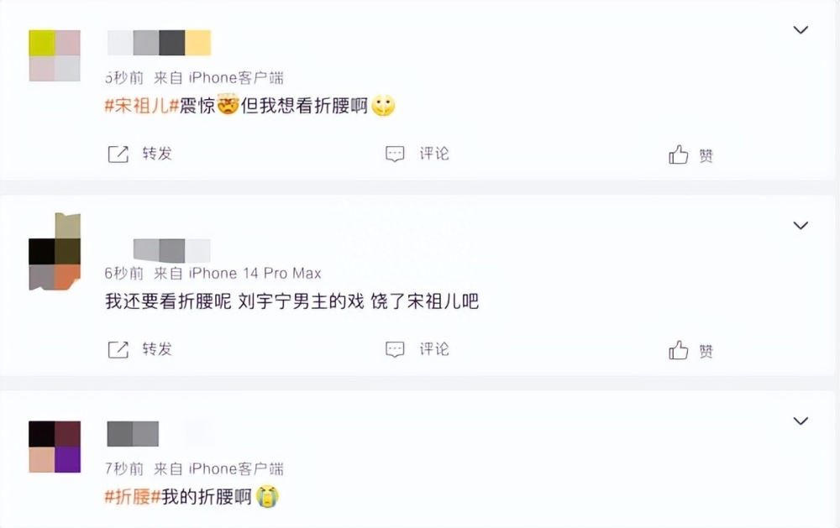Image resolution: width=840 pixels, height=528 pixels.
Task: Click 评论 label under second post
Action: click(x=434, y=349)
